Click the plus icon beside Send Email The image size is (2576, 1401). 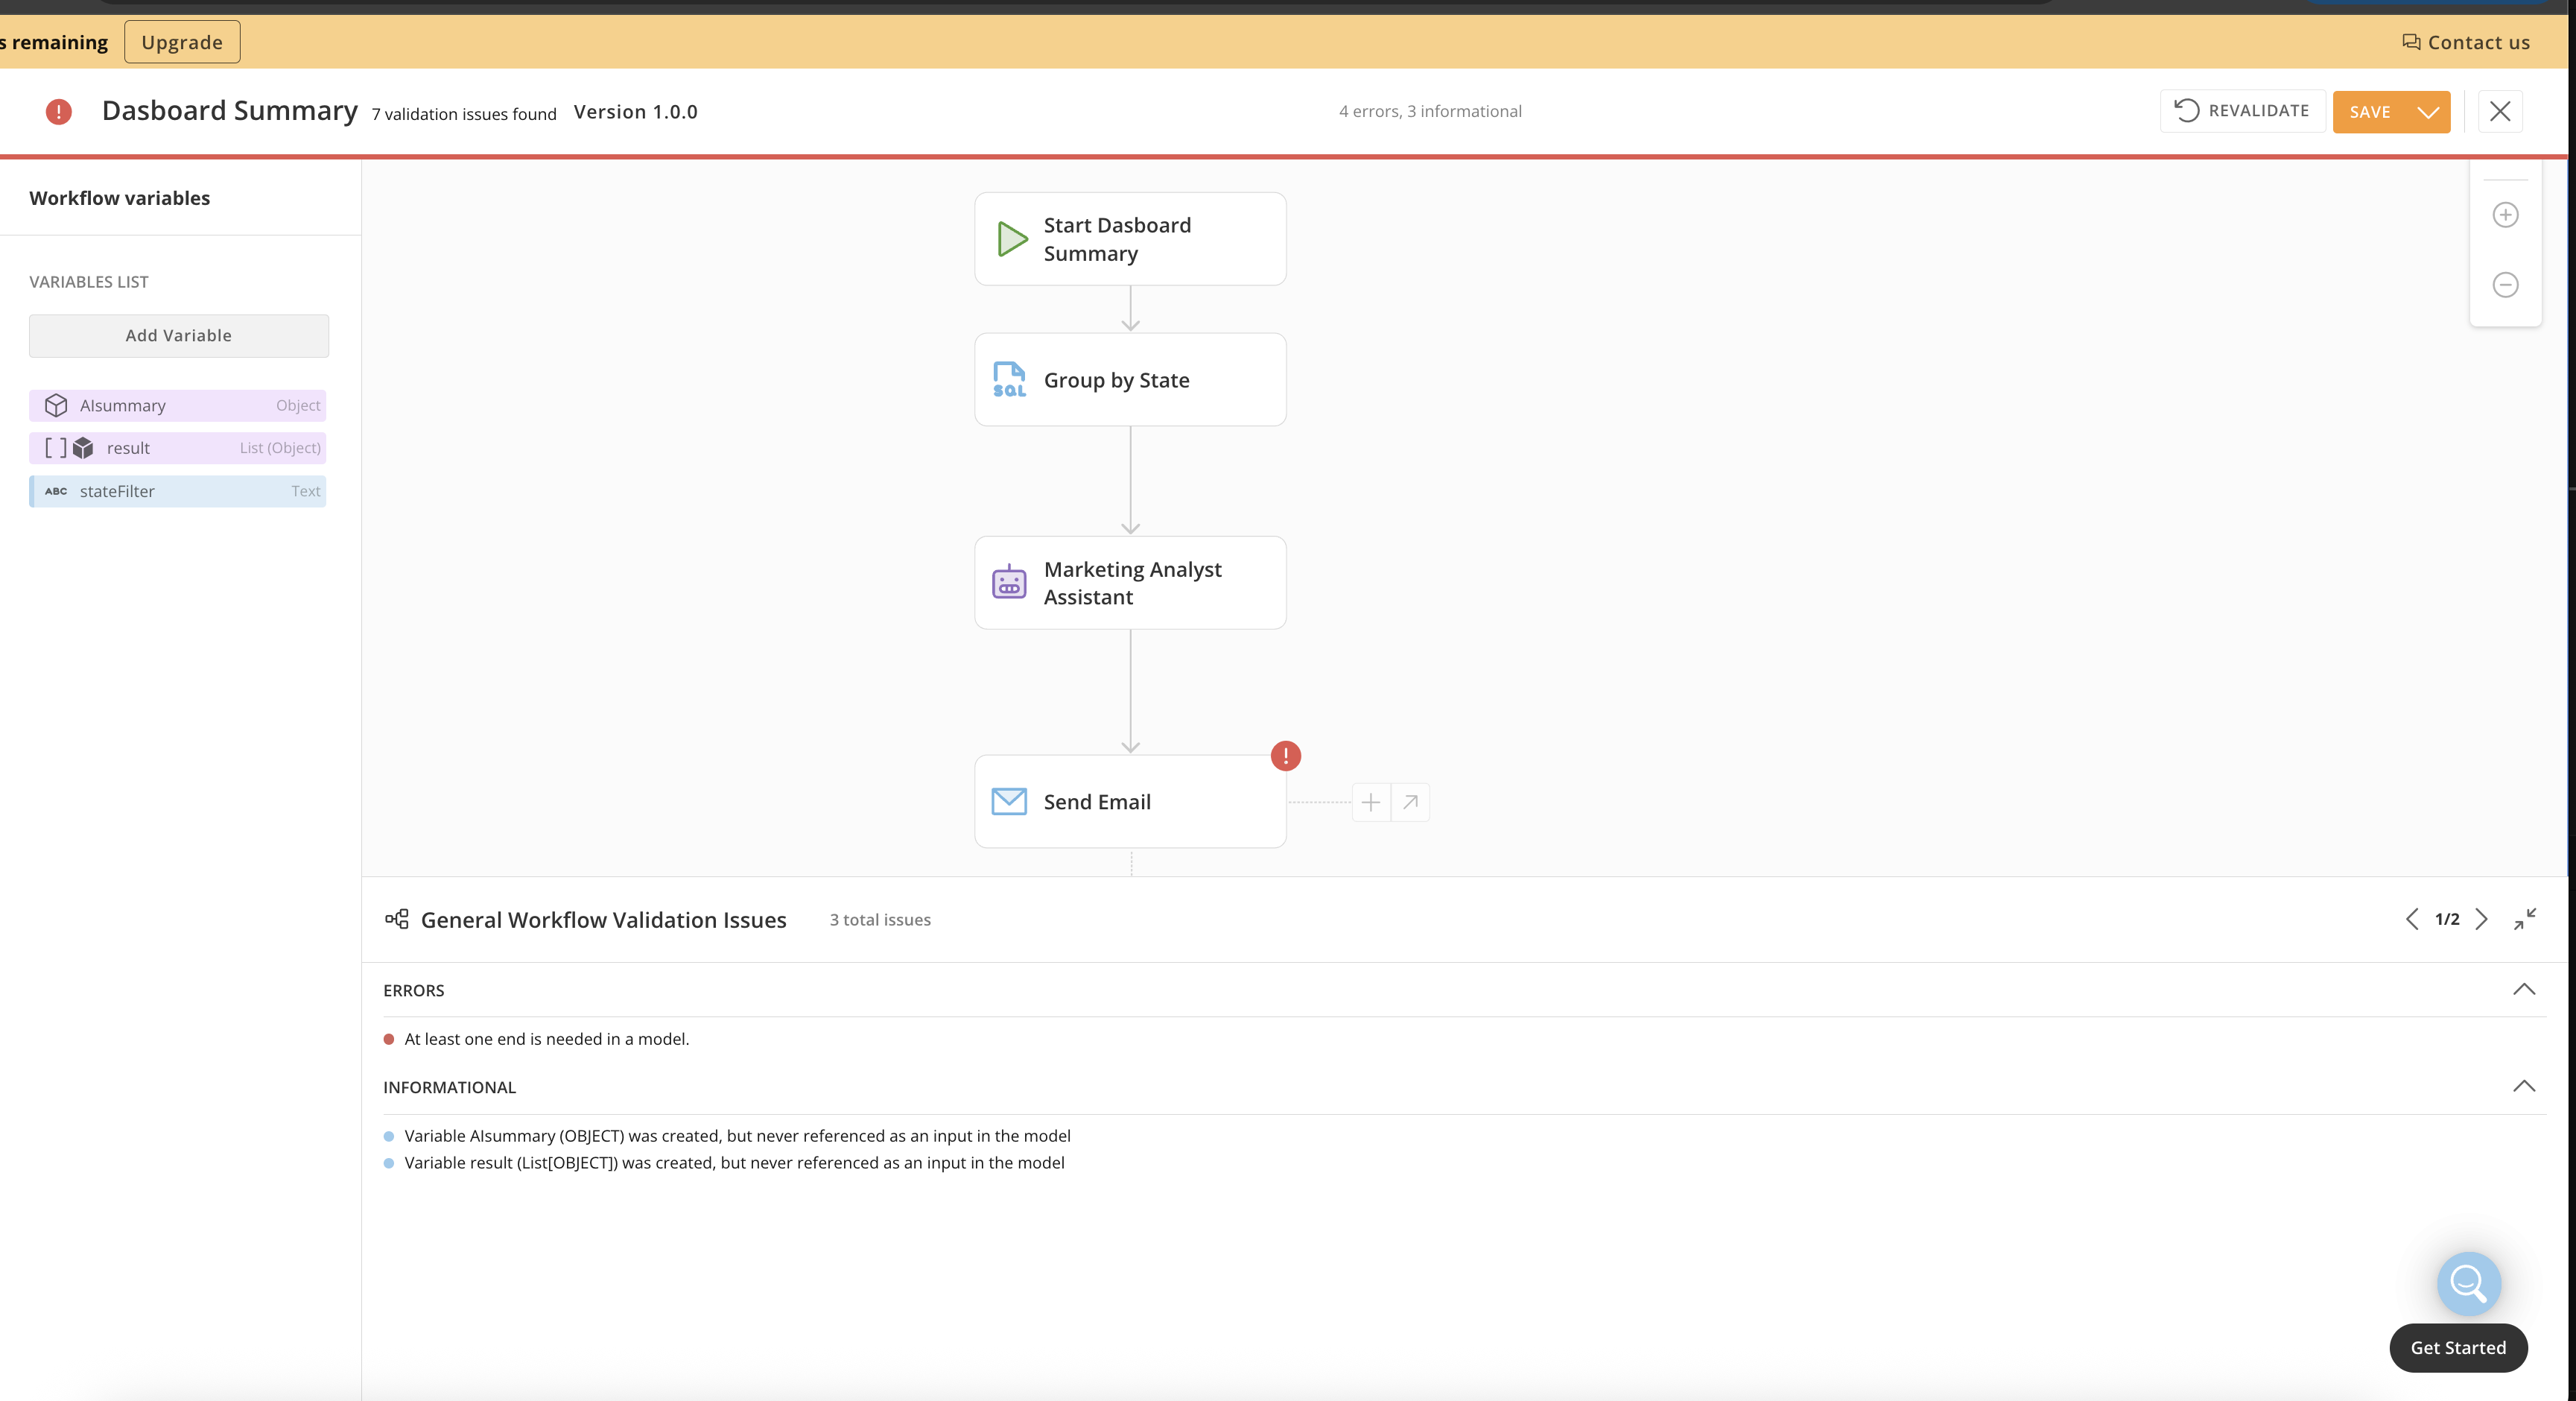point(1370,803)
